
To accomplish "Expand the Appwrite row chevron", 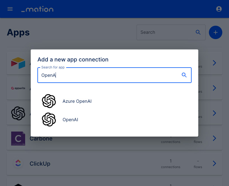I will [x=214, y=88].
